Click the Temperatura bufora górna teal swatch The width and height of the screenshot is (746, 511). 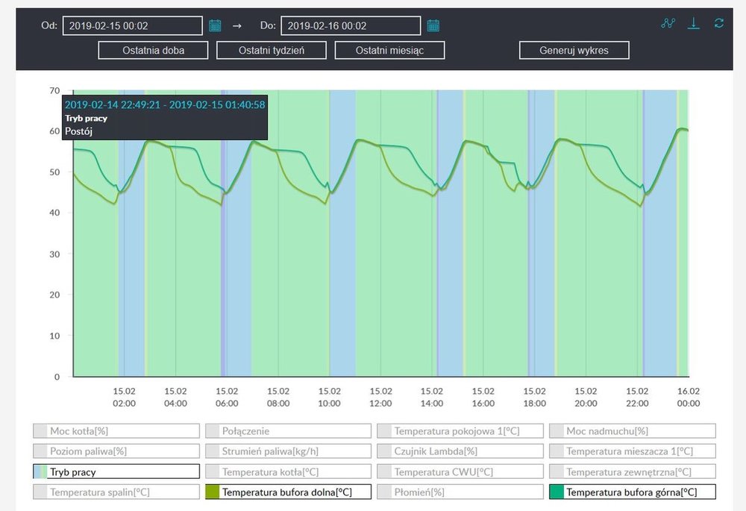(x=557, y=492)
